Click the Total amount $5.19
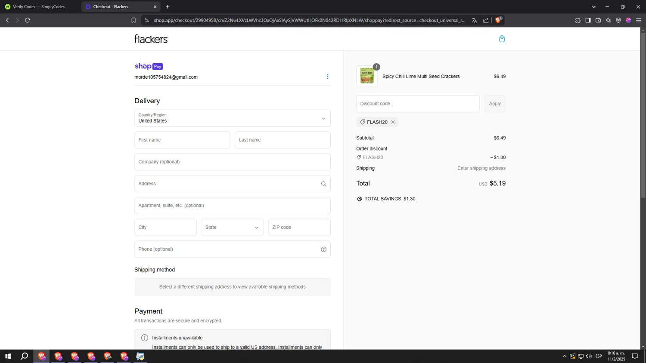Image resolution: width=646 pixels, height=363 pixels. point(497,184)
